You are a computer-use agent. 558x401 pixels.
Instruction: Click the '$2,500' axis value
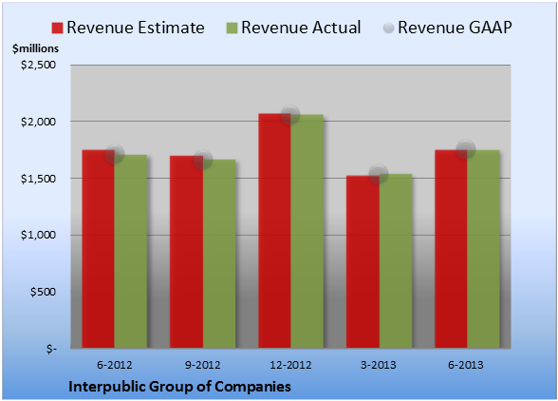pos(38,65)
